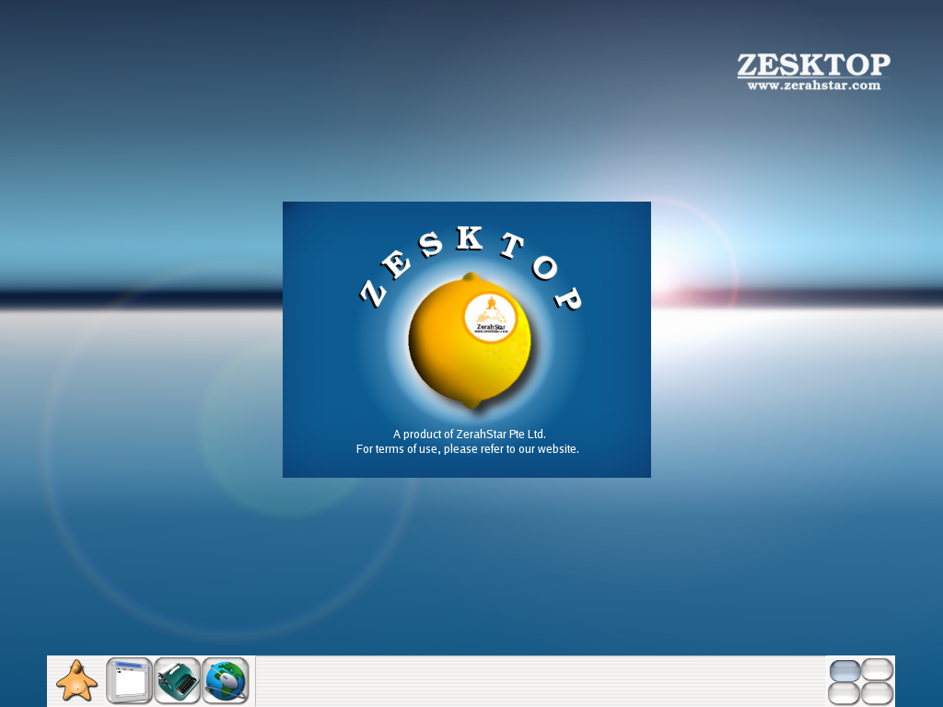Switch to the bottom-left workspace in the pager
The image size is (943, 707).
tap(844, 693)
